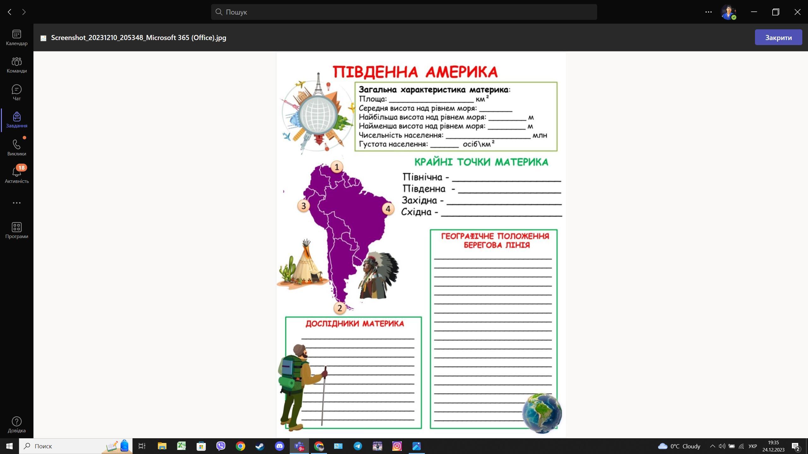Open Help (Довідка) in the sidebar
Image resolution: width=808 pixels, height=454 pixels.
[x=16, y=424]
